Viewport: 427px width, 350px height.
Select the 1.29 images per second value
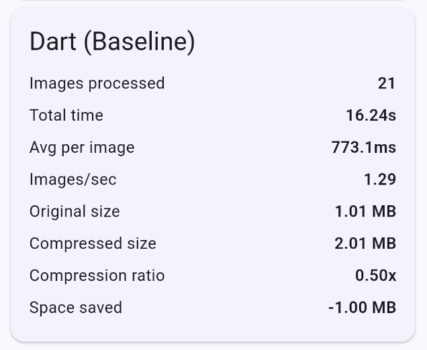click(379, 180)
